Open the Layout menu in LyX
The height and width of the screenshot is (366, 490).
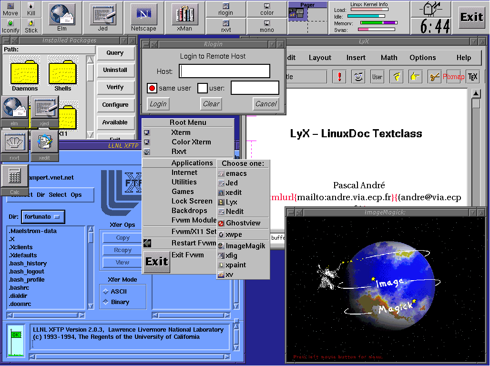pyautogui.click(x=320, y=58)
